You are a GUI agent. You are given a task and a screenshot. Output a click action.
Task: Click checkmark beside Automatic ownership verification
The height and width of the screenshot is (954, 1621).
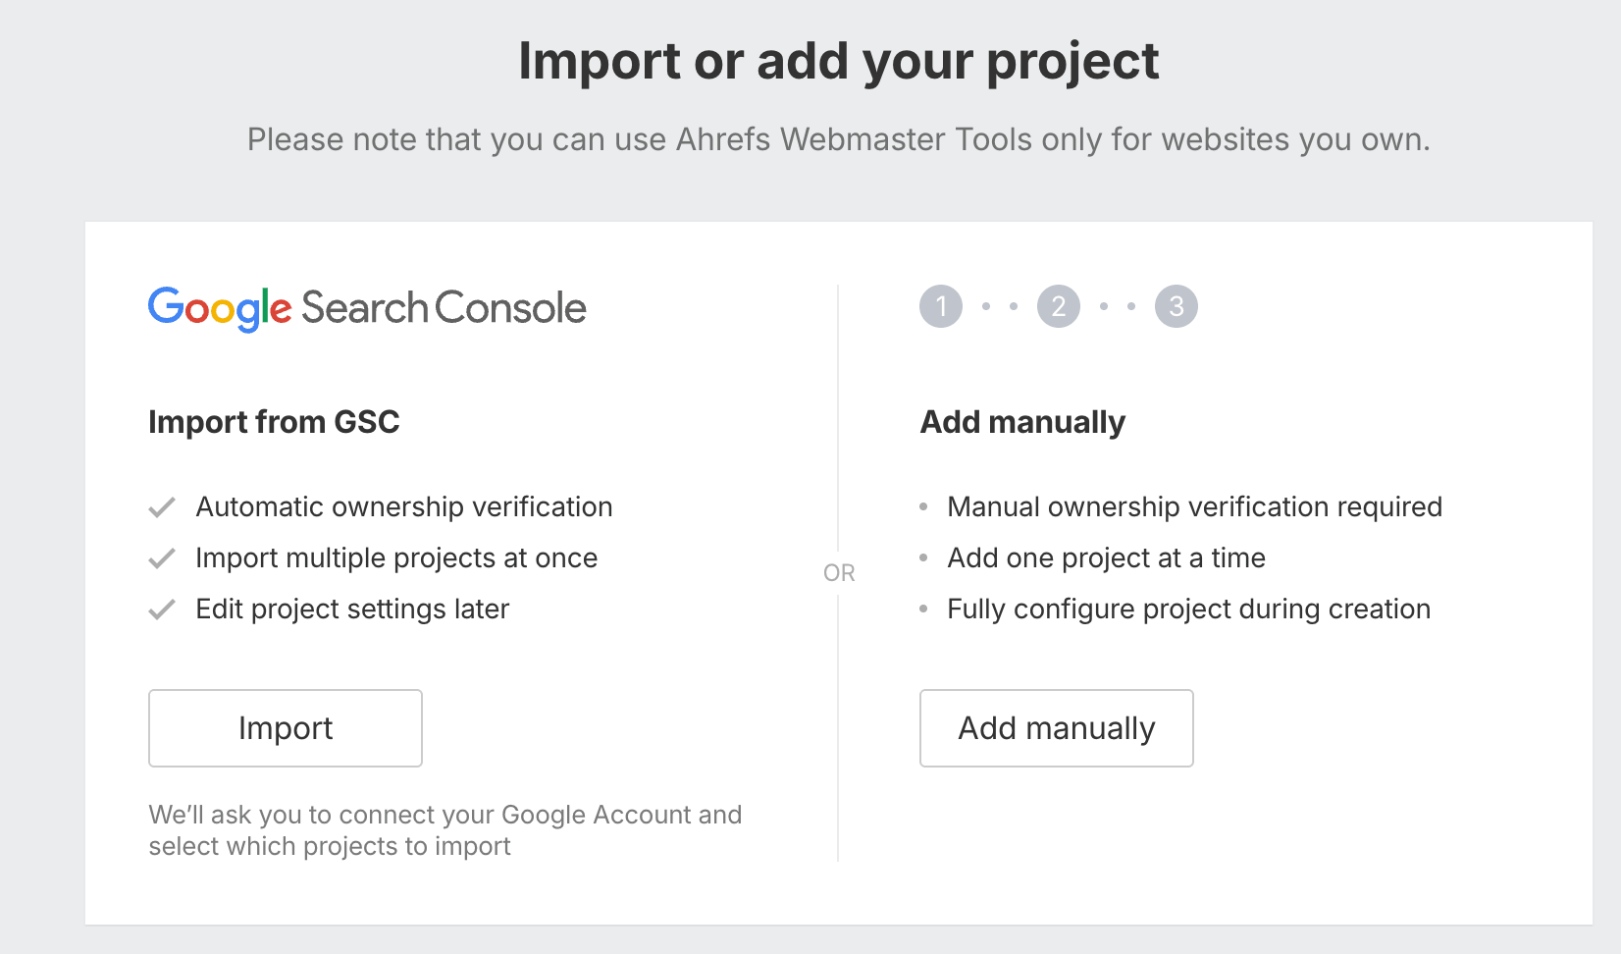[x=162, y=507]
